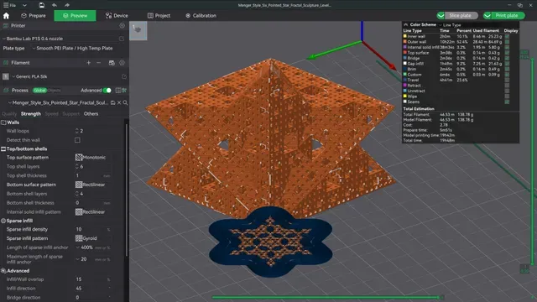Save the Menger_Style process preset
Screen dimensions: 537x302
pyautogui.click(x=112, y=102)
